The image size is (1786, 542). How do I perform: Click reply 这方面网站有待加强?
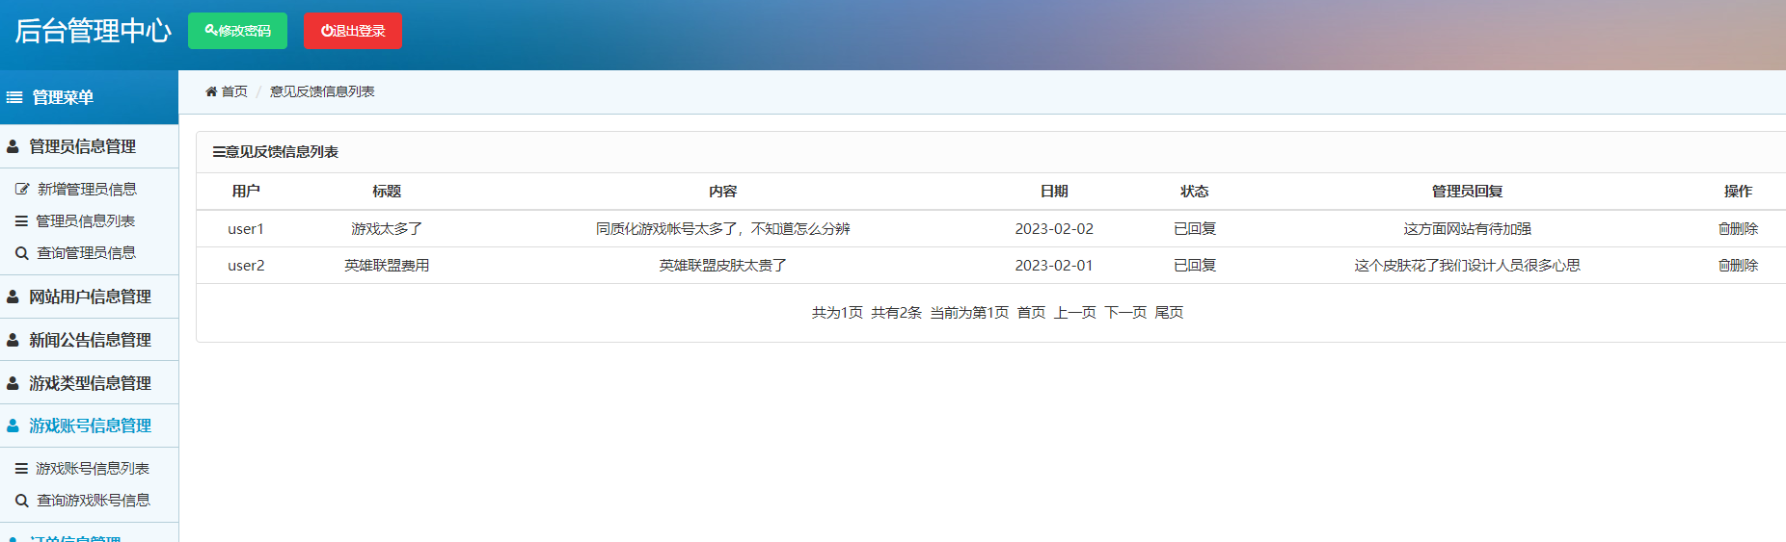click(x=1468, y=229)
